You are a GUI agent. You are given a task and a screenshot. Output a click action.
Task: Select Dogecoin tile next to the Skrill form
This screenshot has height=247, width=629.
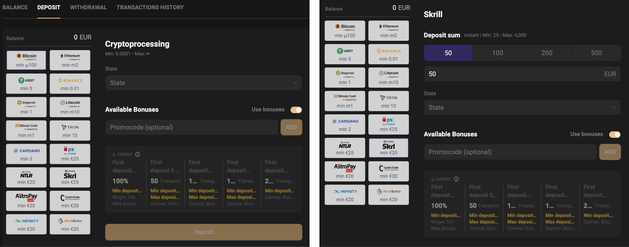click(x=345, y=78)
